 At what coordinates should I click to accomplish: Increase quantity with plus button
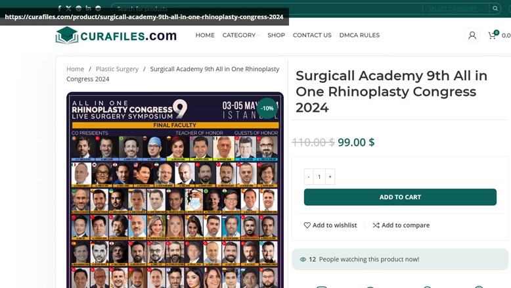click(x=330, y=176)
